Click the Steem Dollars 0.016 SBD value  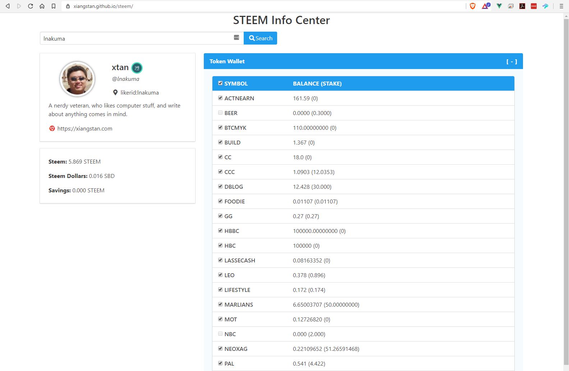pyautogui.click(x=102, y=176)
